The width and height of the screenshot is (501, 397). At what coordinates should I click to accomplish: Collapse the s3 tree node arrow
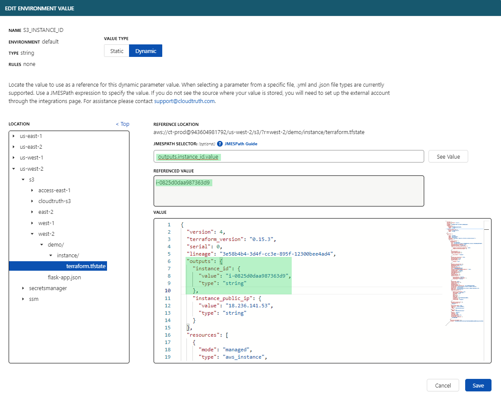click(x=23, y=180)
